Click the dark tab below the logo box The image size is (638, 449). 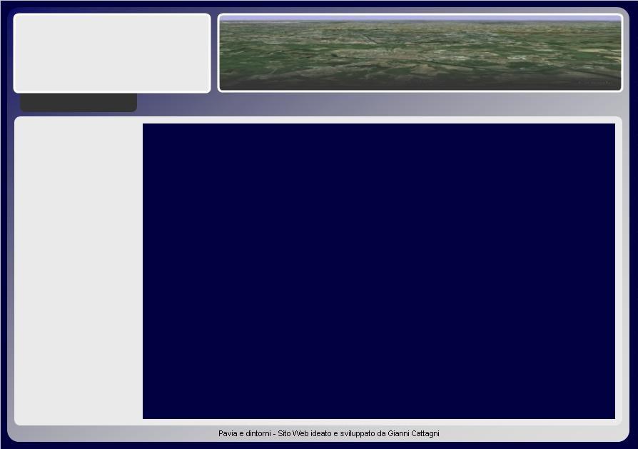[79, 103]
